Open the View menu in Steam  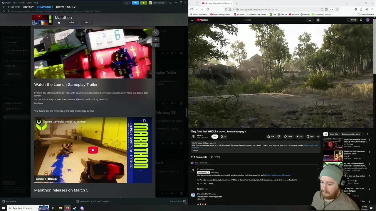click(x=14, y=3)
